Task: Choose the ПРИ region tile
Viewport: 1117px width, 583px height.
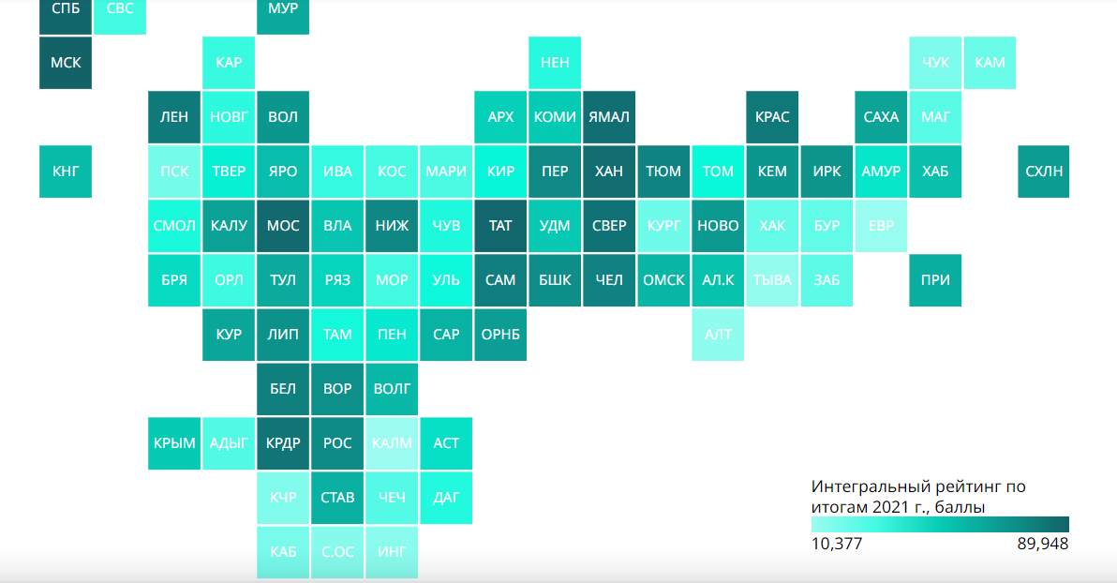Action: pyautogui.click(x=935, y=280)
